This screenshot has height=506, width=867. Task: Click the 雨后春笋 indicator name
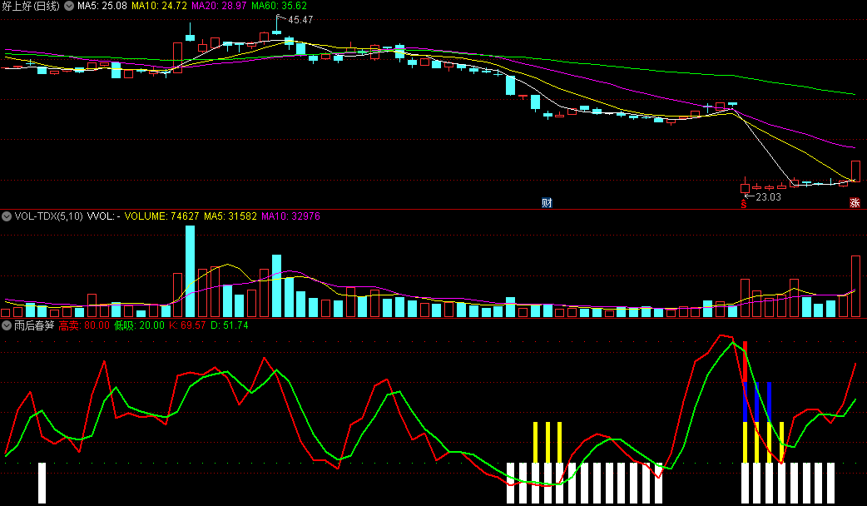click(x=34, y=325)
